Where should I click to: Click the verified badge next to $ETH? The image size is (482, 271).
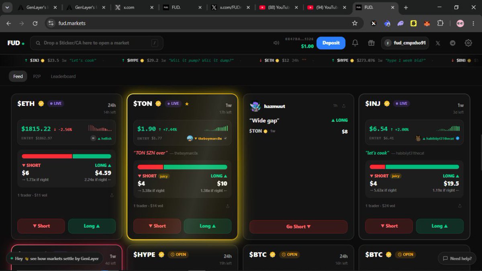pyautogui.click(x=41, y=104)
